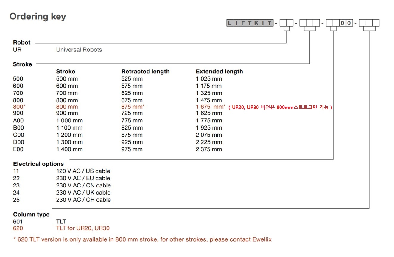Image resolution: width=394 pixels, height=257 pixels.
Task: Click the Ordering key heading
Action: 38,17
